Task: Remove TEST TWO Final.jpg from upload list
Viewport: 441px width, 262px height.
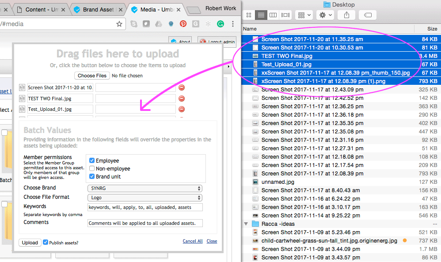Action: point(182,99)
